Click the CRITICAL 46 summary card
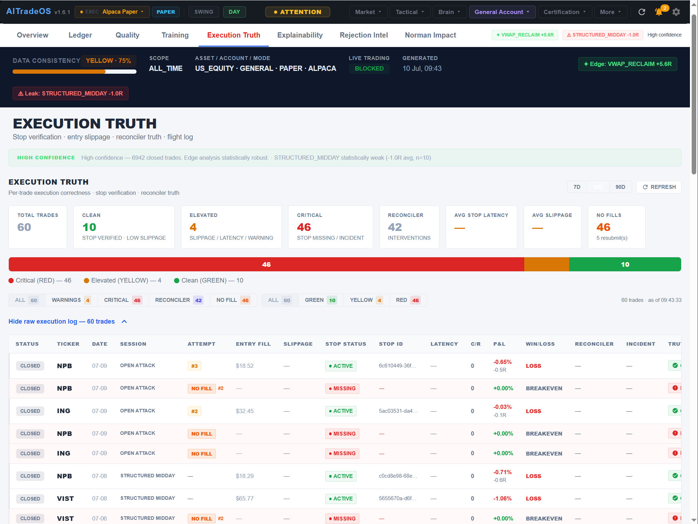Screen dimensions: 698x524 (331, 227)
